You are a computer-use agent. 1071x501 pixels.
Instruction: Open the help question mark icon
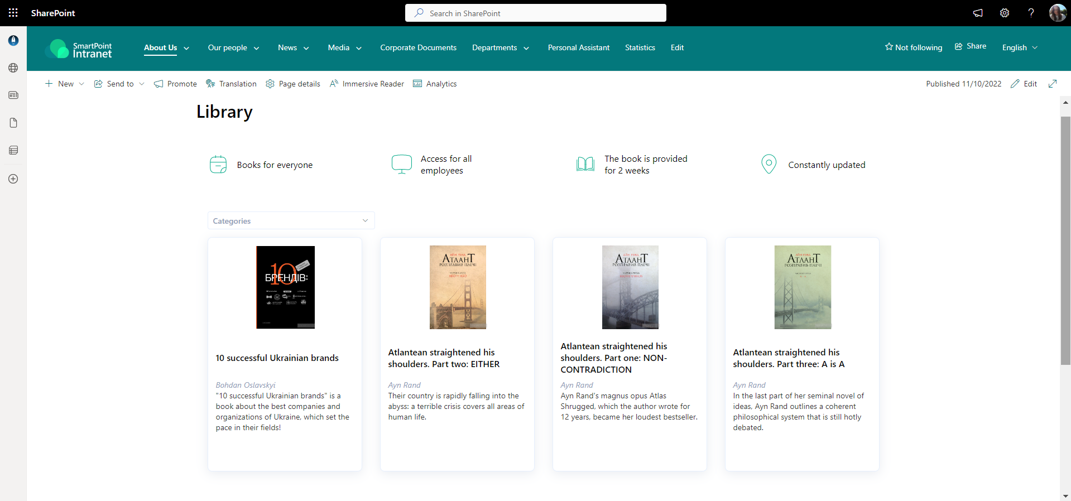point(1030,13)
